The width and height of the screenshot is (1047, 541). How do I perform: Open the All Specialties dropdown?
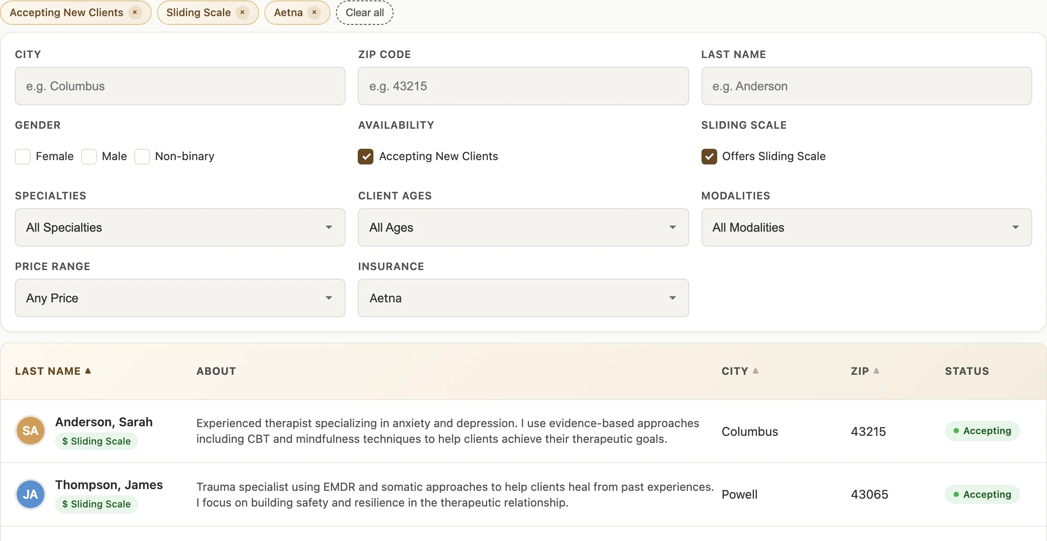pyautogui.click(x=180, y=227)
